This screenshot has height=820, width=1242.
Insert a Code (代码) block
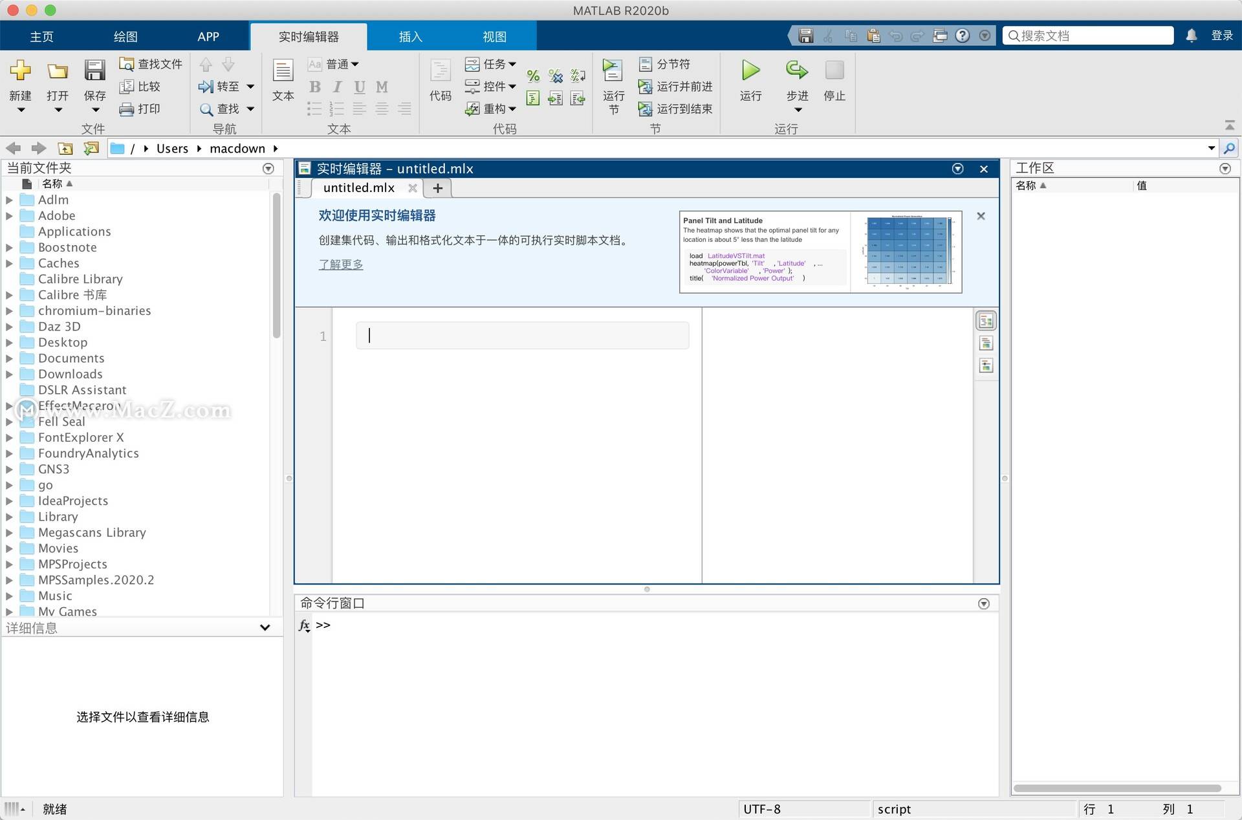coord(441,80)
